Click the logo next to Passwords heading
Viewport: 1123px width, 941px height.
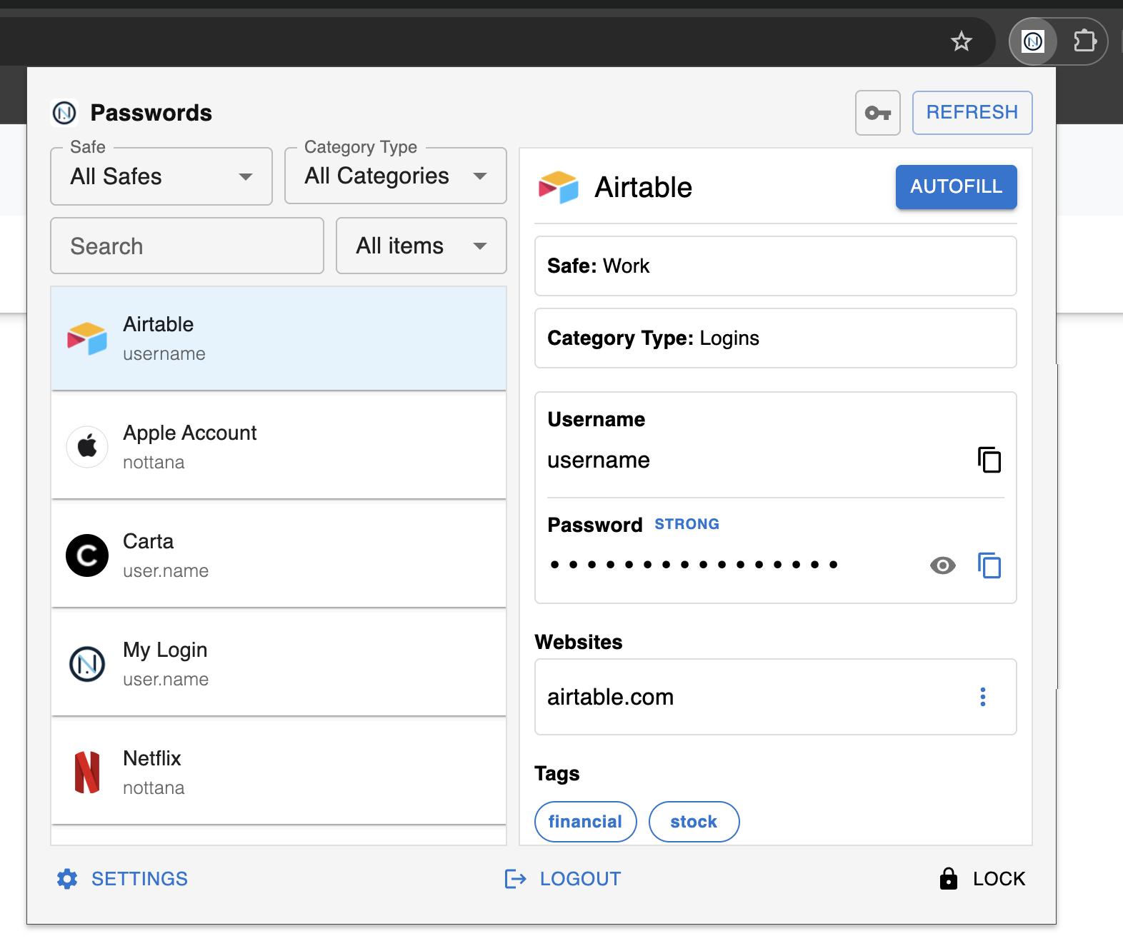click(64, 113)
